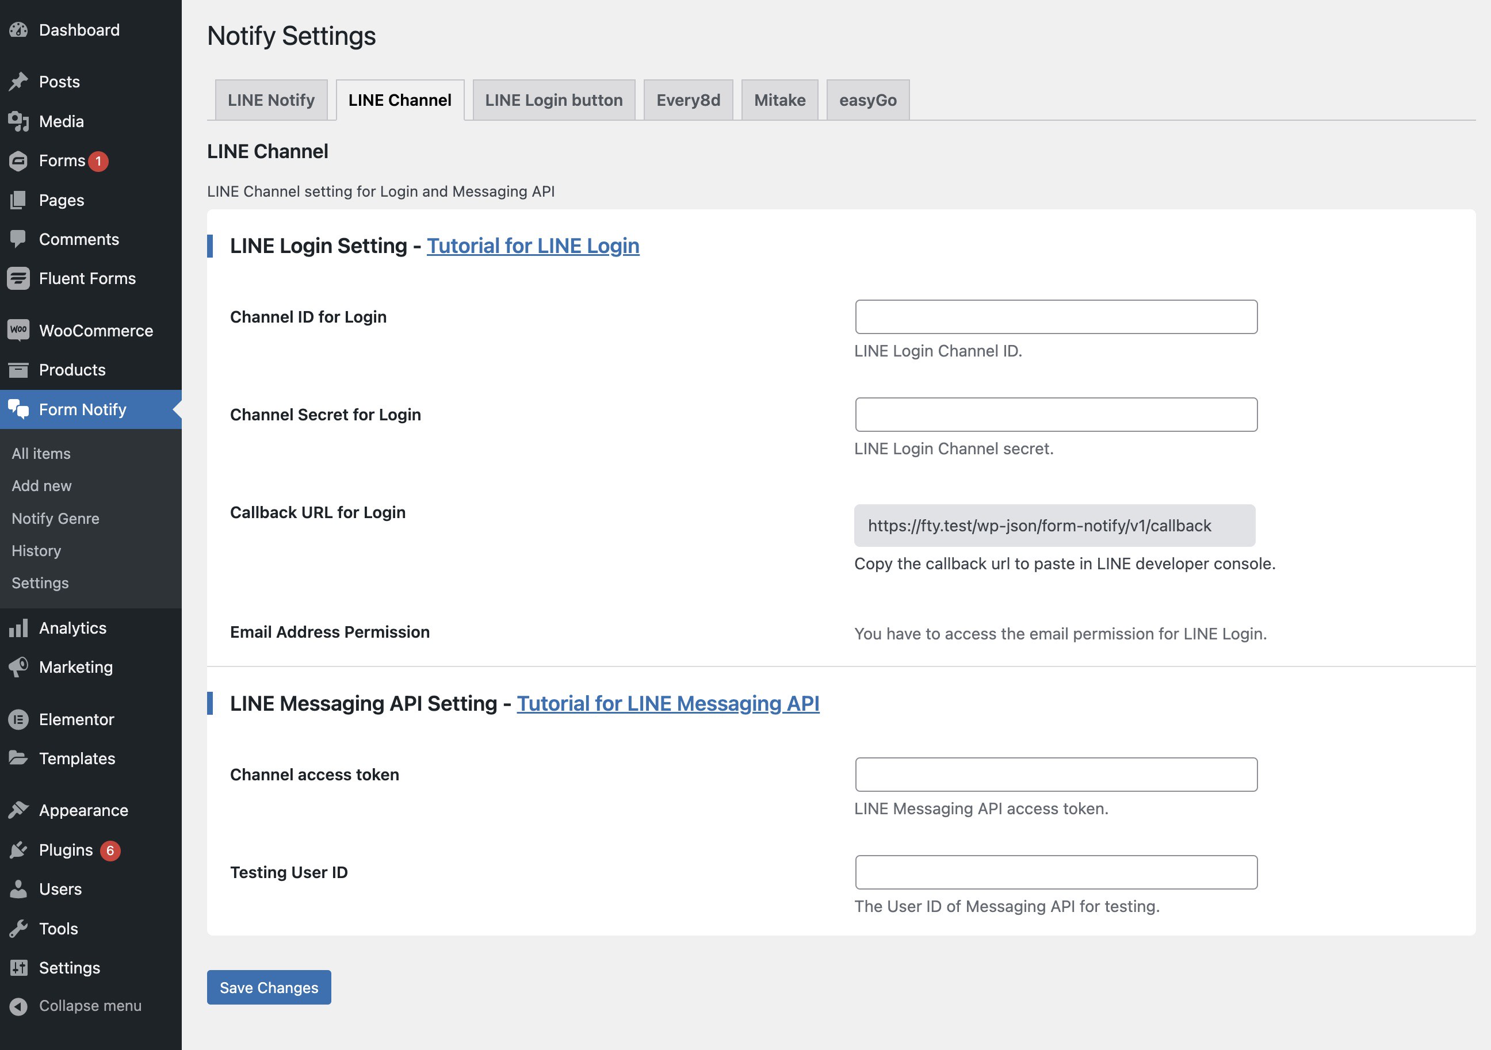The height and width of the screenshot is (1050, 1491).
Task: Switch to the Every8d tab
Action: click(x=689, y=100)
